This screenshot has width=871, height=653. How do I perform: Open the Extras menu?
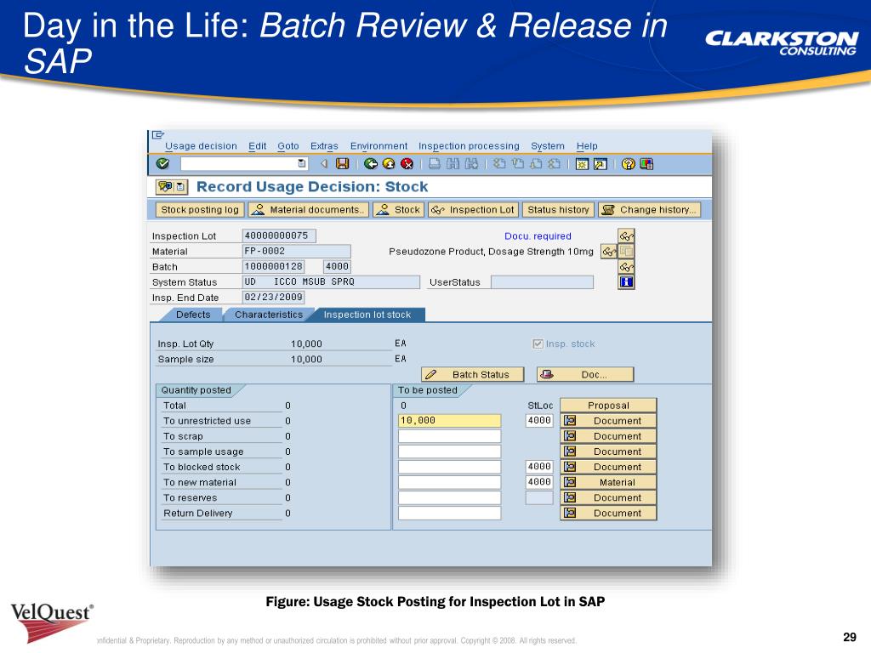(x=324, y=146)
